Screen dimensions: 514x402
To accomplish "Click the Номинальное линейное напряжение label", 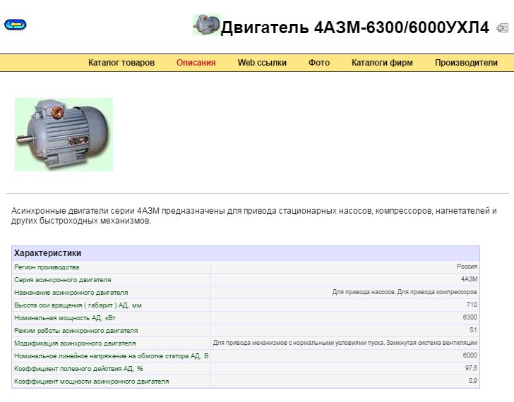I will [x=112, y=356].
